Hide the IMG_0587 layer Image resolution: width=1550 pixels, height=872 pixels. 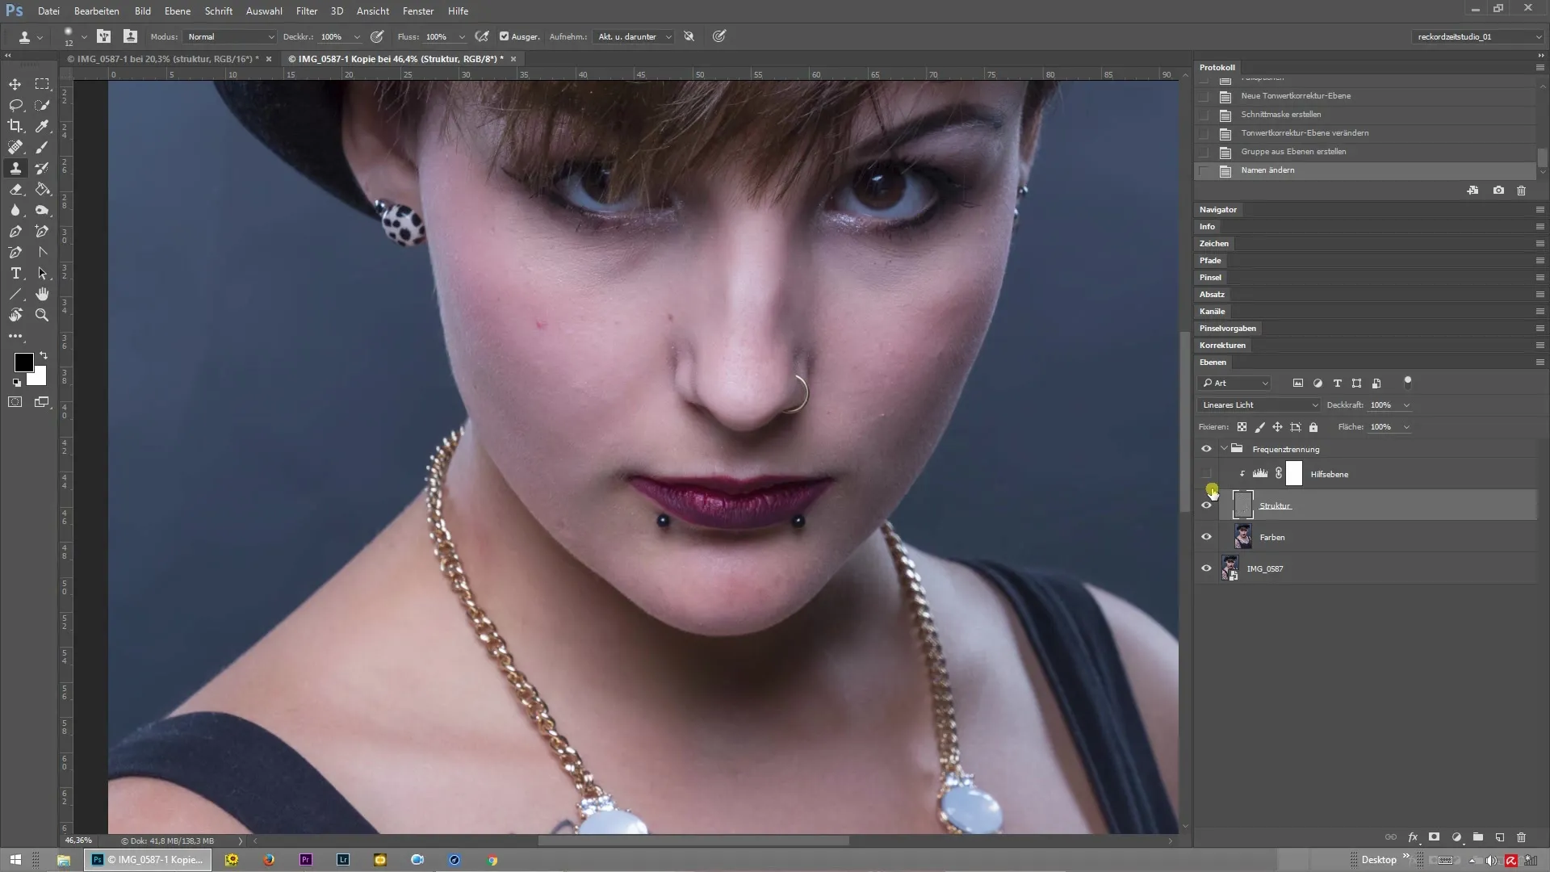coord(1206,568)
